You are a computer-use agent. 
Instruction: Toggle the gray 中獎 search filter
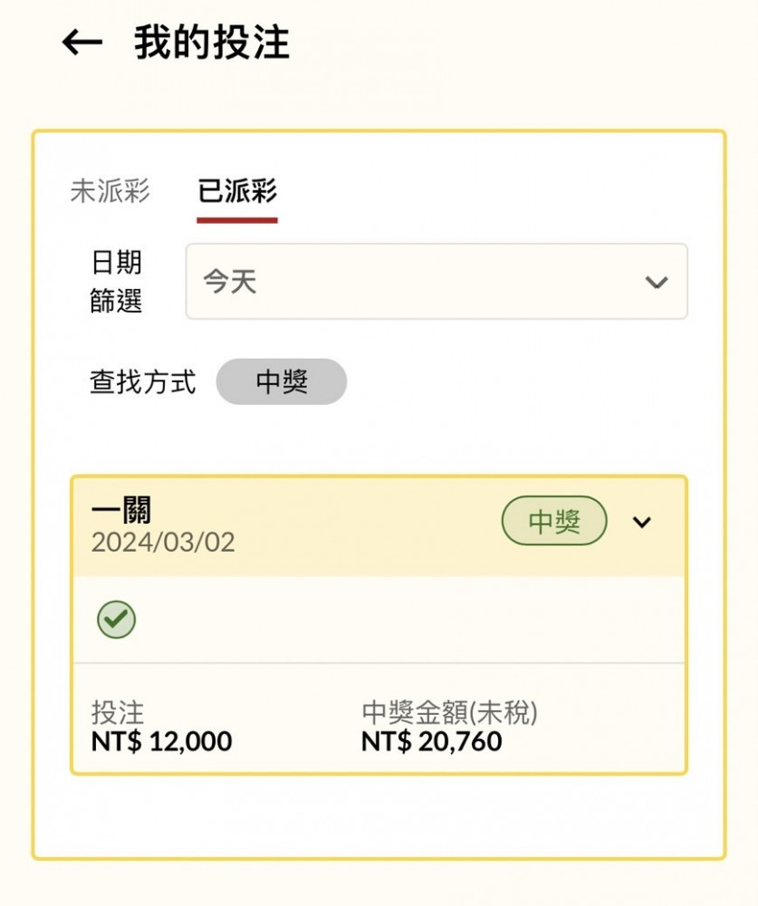pyautogui.click(x=282, y=381)
